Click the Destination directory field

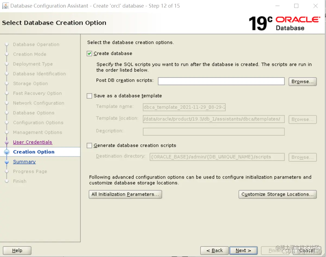click(217, 157)
